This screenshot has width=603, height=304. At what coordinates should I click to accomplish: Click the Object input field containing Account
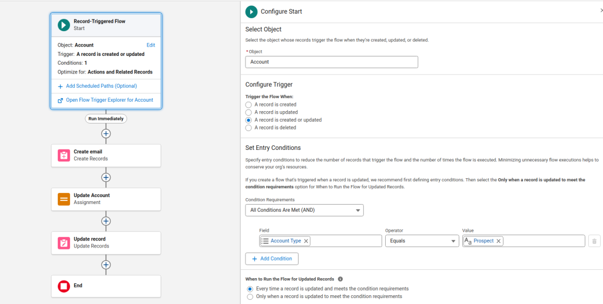click(x=332, y=62)
